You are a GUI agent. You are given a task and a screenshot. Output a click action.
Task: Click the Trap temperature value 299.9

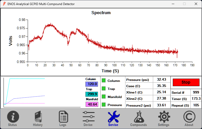click(x=92, y=94)
